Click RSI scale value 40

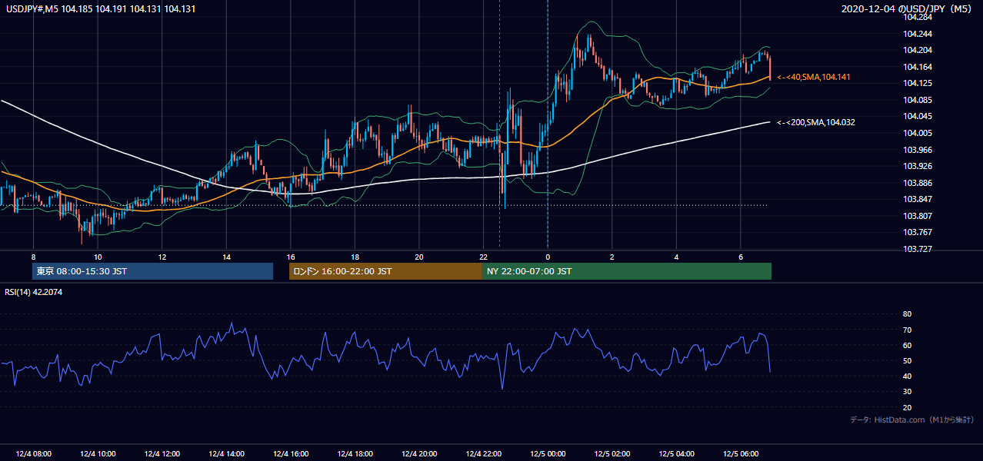click(907, 376)
